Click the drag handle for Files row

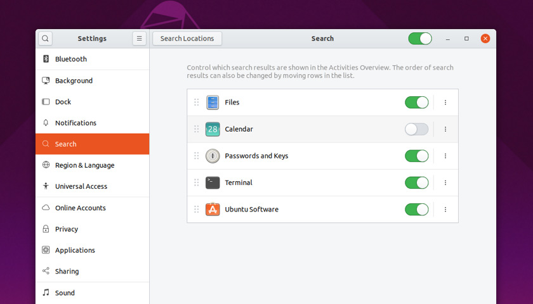click(x=197, y=102)
